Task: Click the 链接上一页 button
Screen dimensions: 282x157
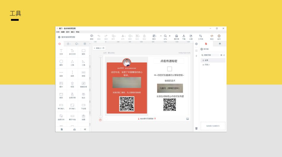Action: [99, 48]
